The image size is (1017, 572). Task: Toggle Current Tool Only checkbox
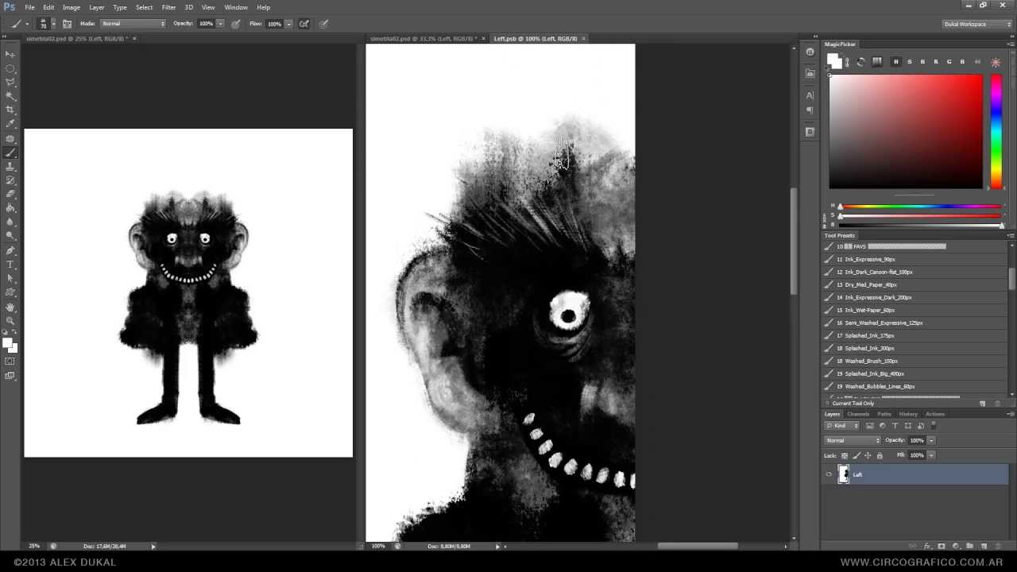[x=829, y=404]
